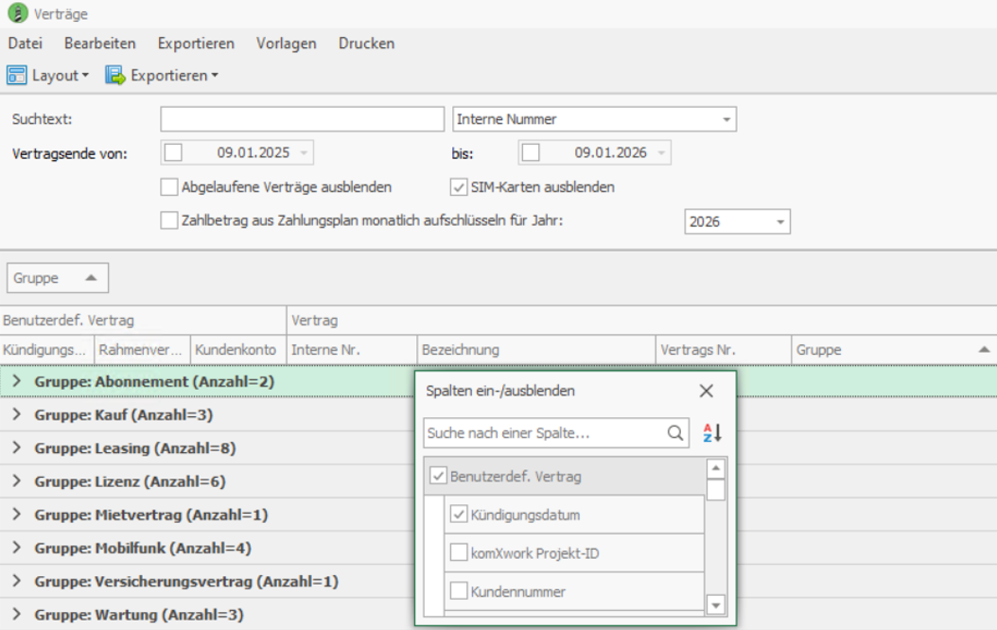Click the magnifier icon in the column search
This screenshot has width=997, height=630.
click(x=675, y=433)
